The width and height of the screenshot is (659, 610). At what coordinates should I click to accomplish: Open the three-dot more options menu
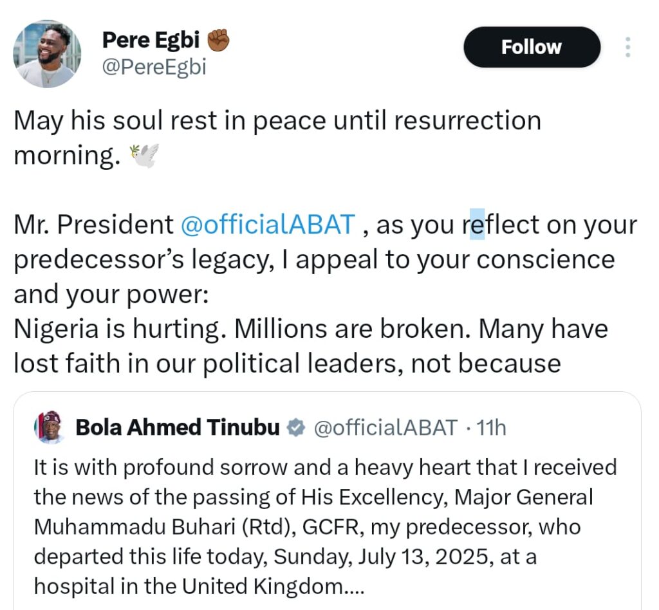(628, 47)
